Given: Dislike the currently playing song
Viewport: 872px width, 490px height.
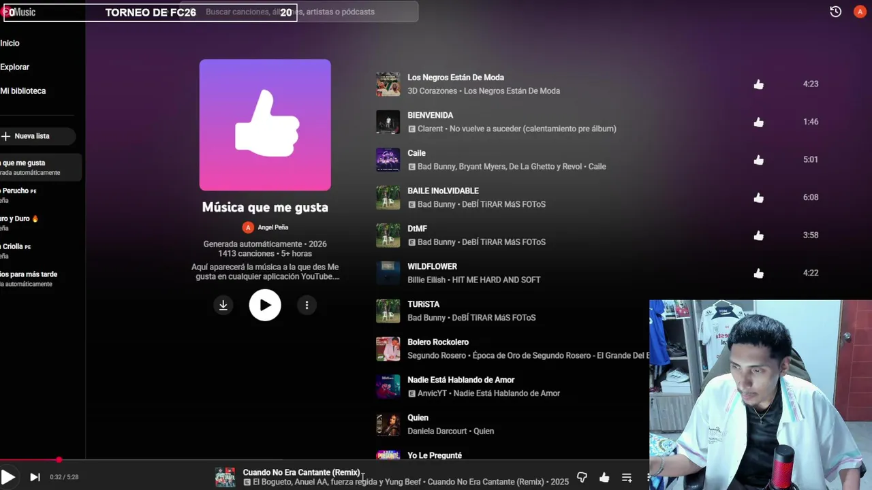Looking at the screenshot, I should pyautogui.click(x=582, y=477).
